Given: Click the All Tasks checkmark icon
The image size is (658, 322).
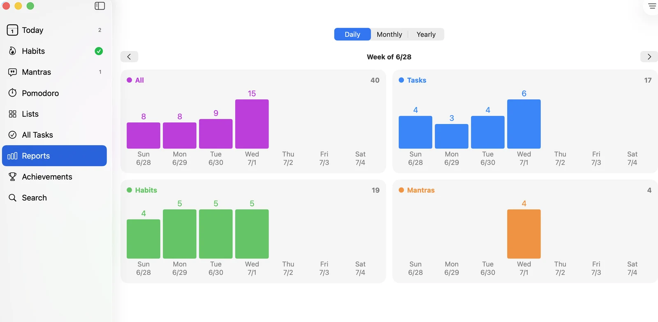Looking at the screenshot, I should 12,135.
